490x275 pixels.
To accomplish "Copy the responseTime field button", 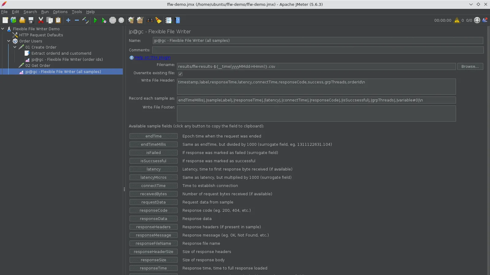I will point(153,268).
